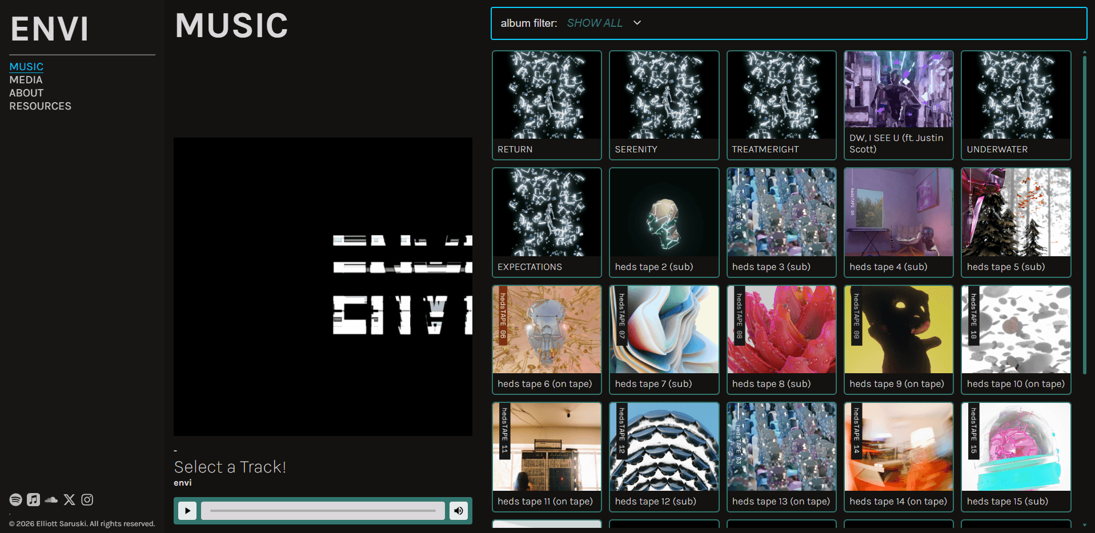This screenshot has width=1095, height=533.
Task: Select heds tape 11 (on tape) card
Action: coord(547,457)
